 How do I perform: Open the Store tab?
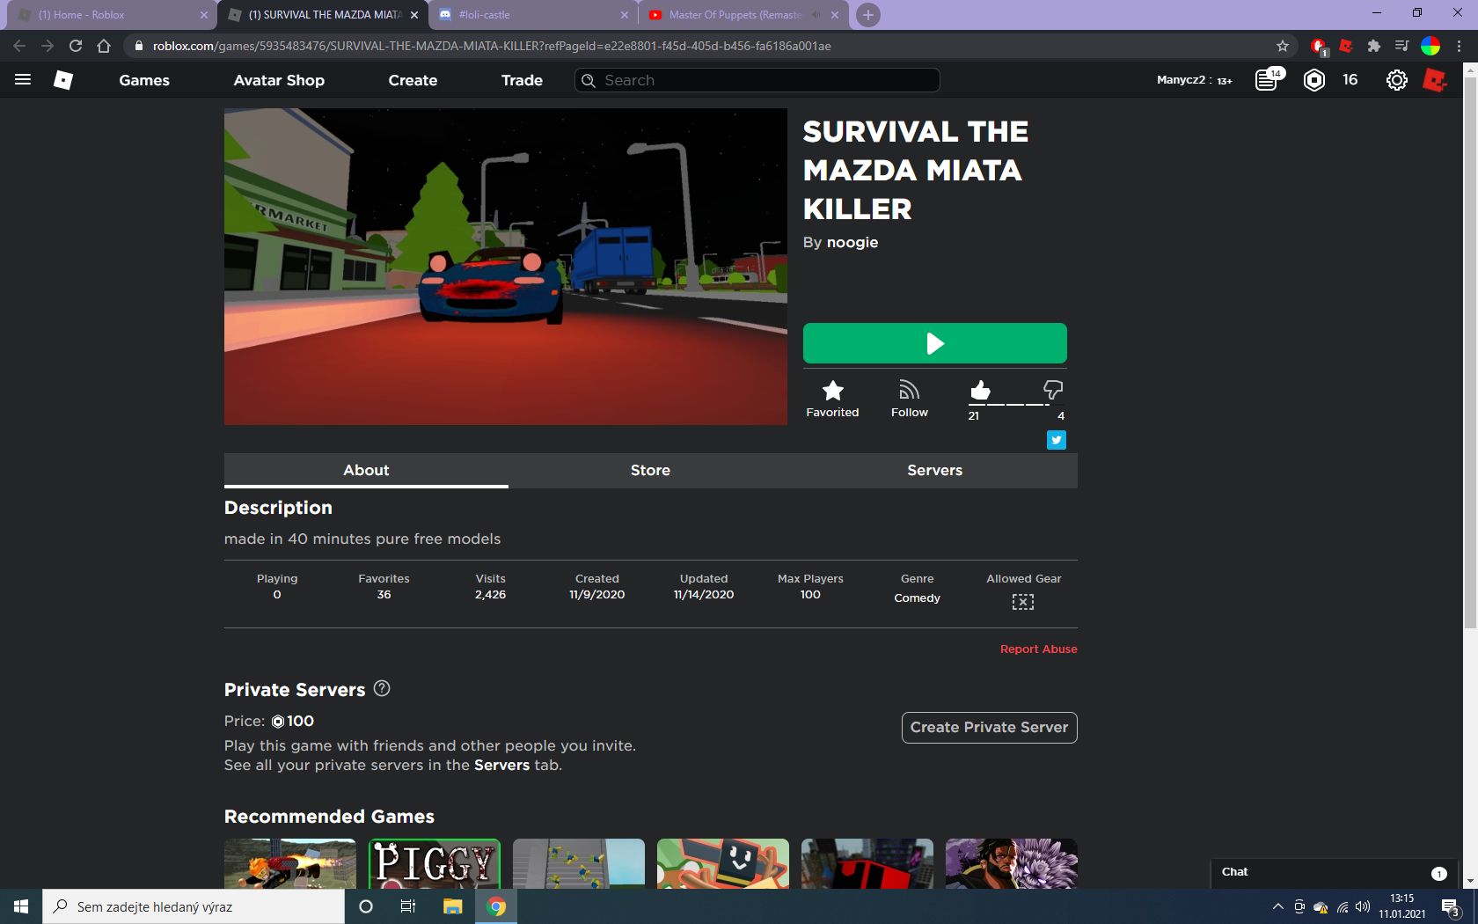click(650, 470)
